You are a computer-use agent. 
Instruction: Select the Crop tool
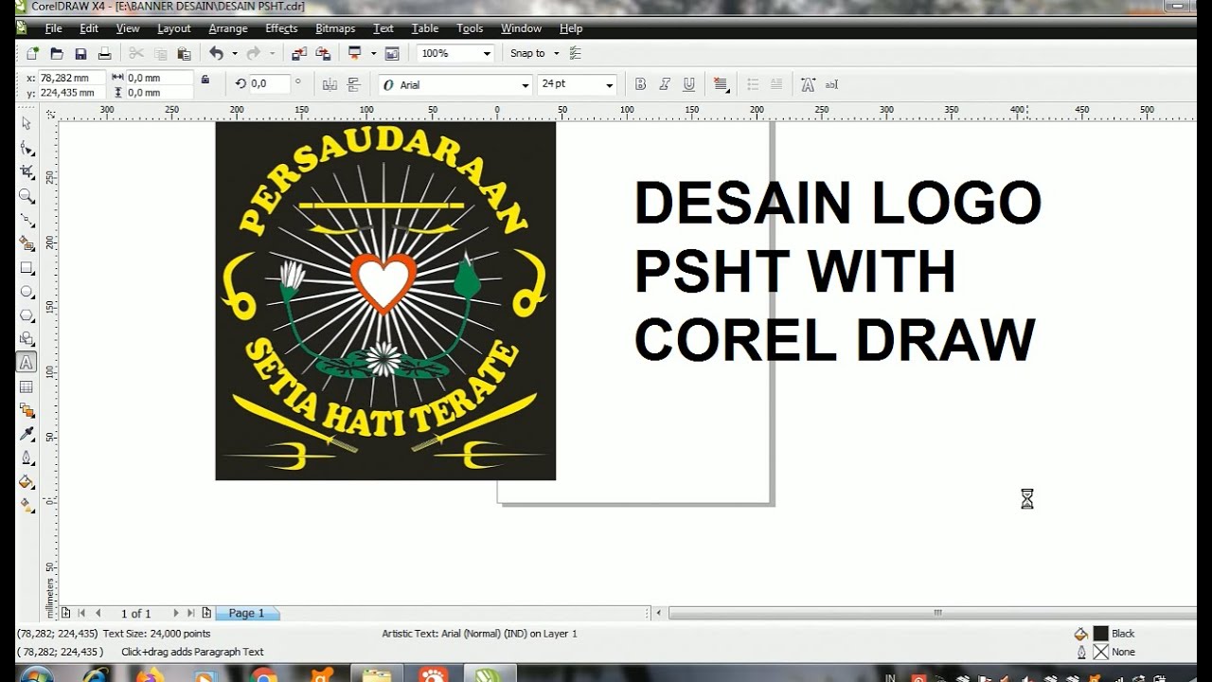click(27, 171)
